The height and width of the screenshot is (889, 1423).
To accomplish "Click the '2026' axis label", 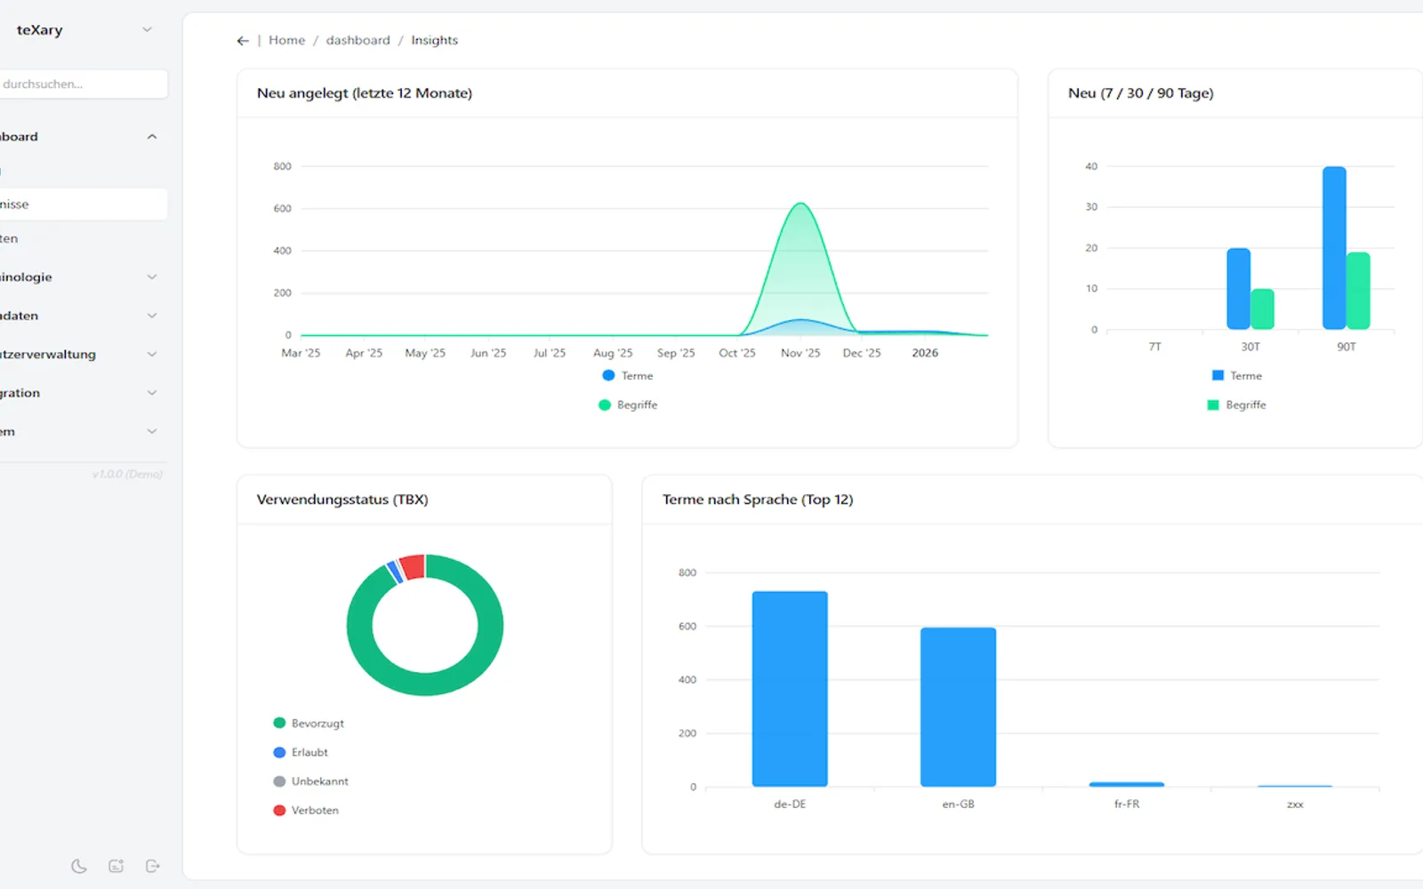I will tap(925, 353).
